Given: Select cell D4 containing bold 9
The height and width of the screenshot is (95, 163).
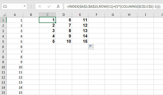Looking at the screenshot, I should point(64,36).
